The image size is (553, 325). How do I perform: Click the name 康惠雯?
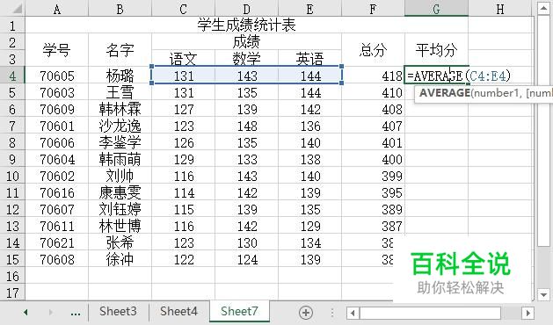pyautogui.click(x=120, y=192)
